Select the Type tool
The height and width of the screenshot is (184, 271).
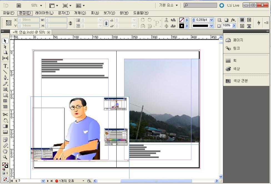pyautogui.click(x=5, y=66)
